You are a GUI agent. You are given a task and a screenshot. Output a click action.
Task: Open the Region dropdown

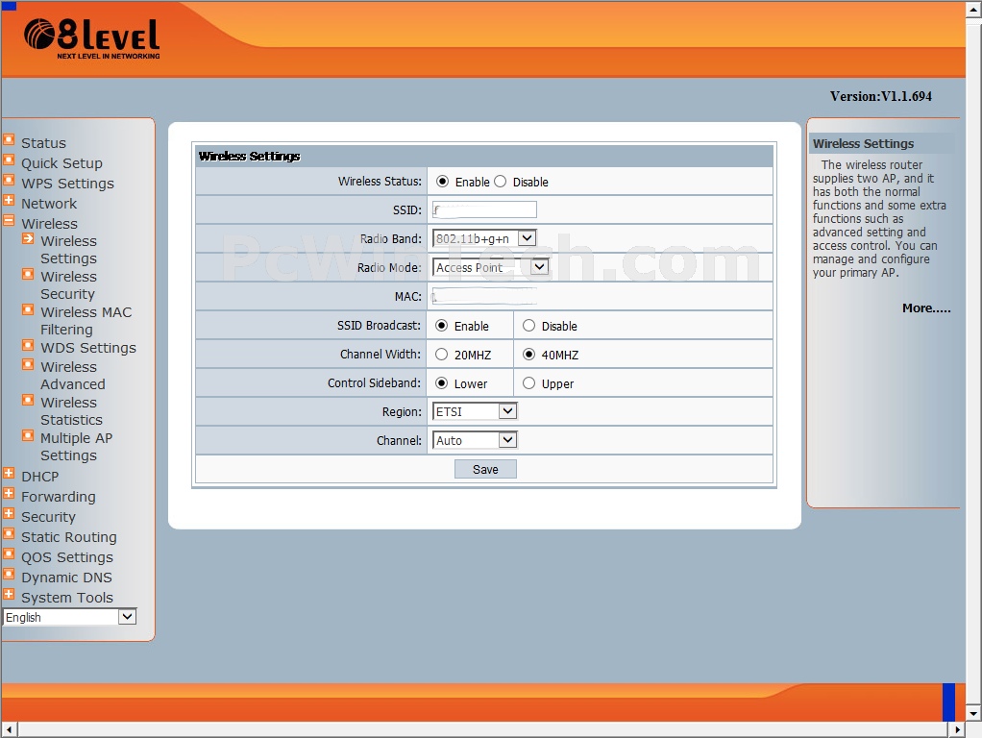(475, 411)
